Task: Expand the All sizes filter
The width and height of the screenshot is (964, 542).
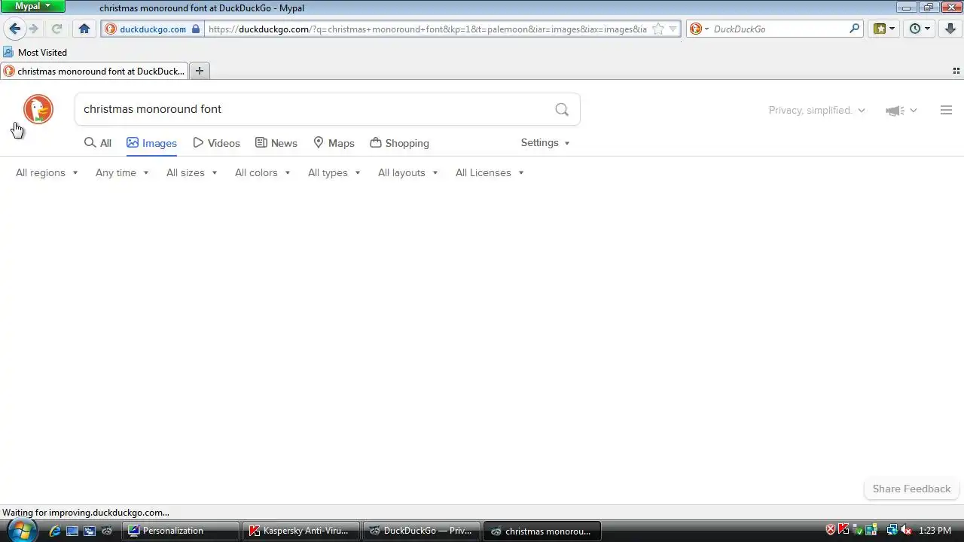Action: click(191, 172)
